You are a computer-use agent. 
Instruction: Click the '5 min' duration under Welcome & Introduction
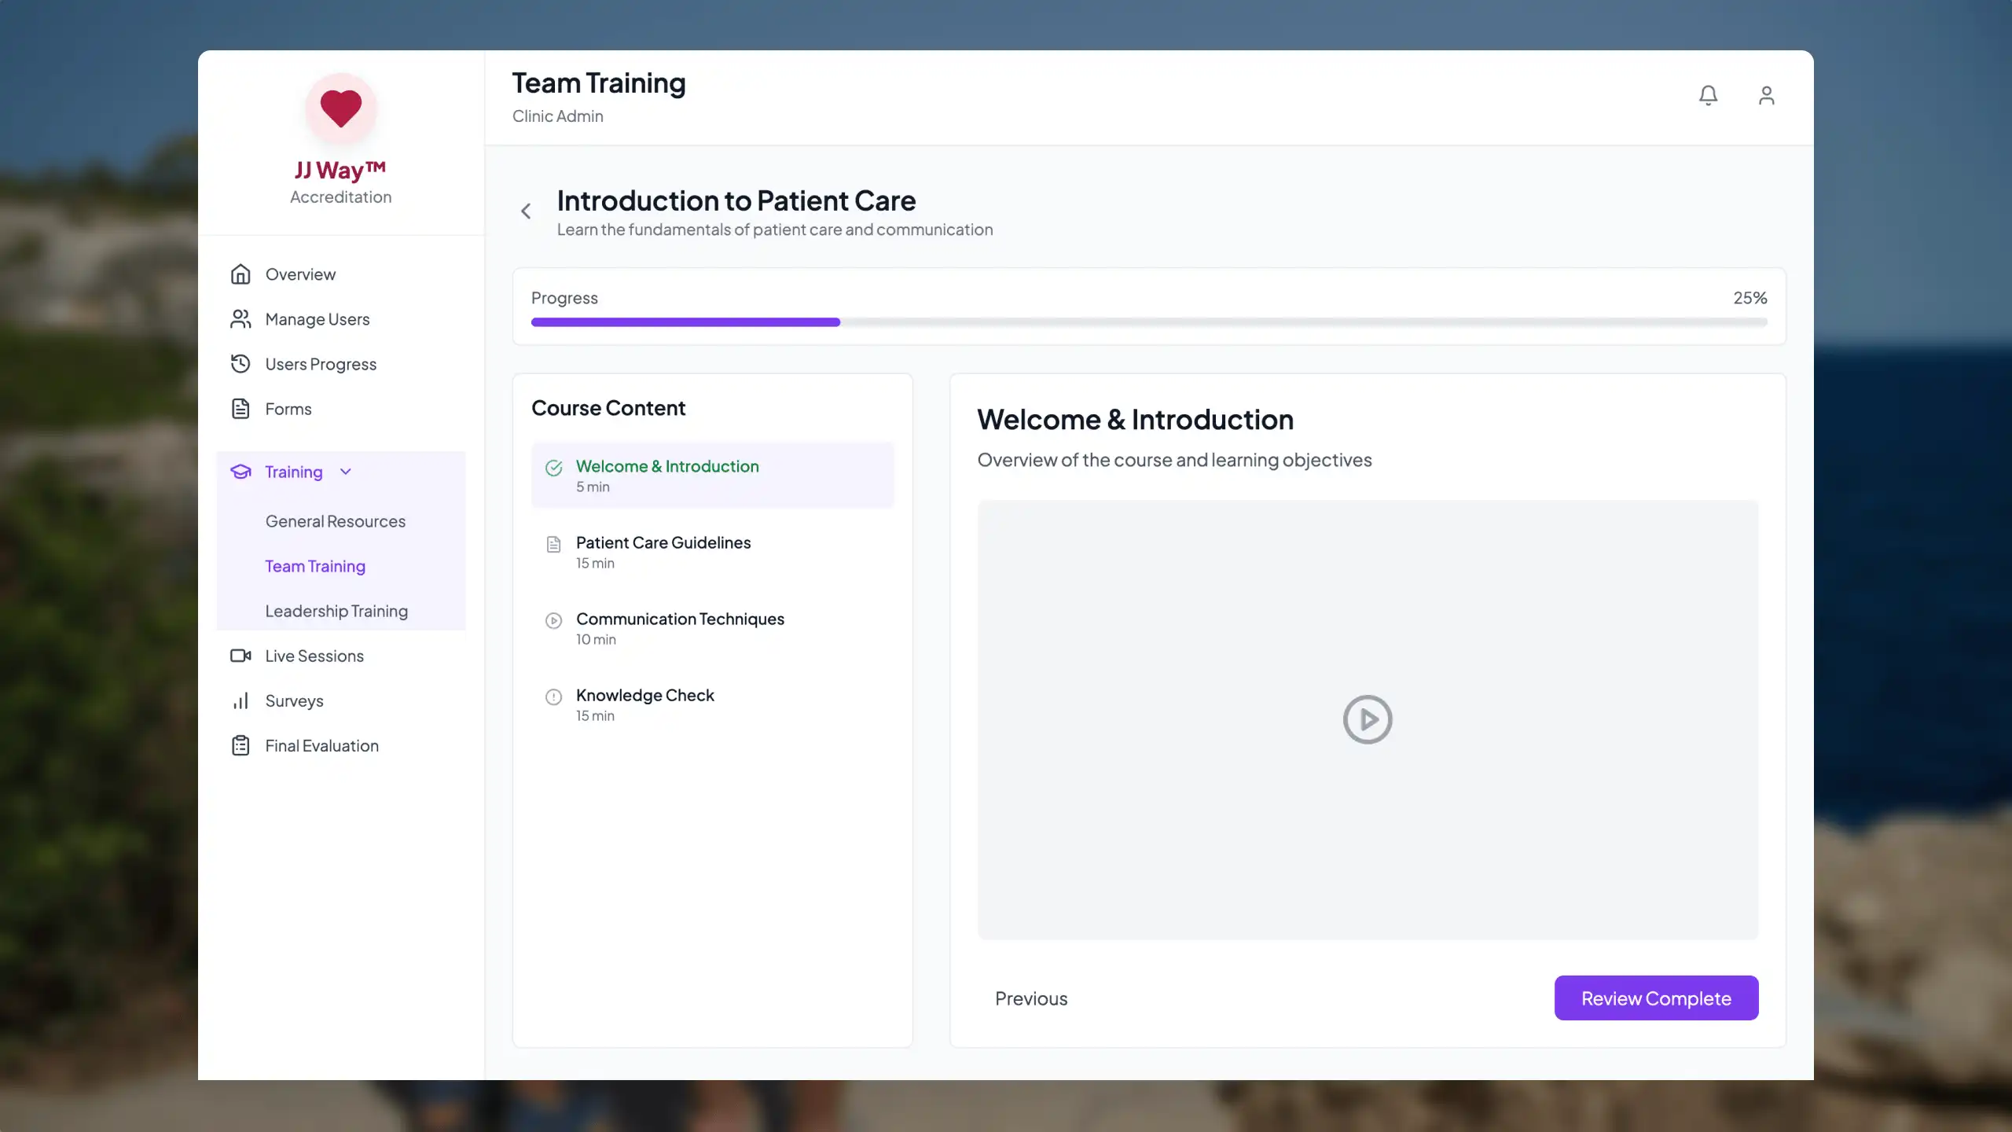593,487
